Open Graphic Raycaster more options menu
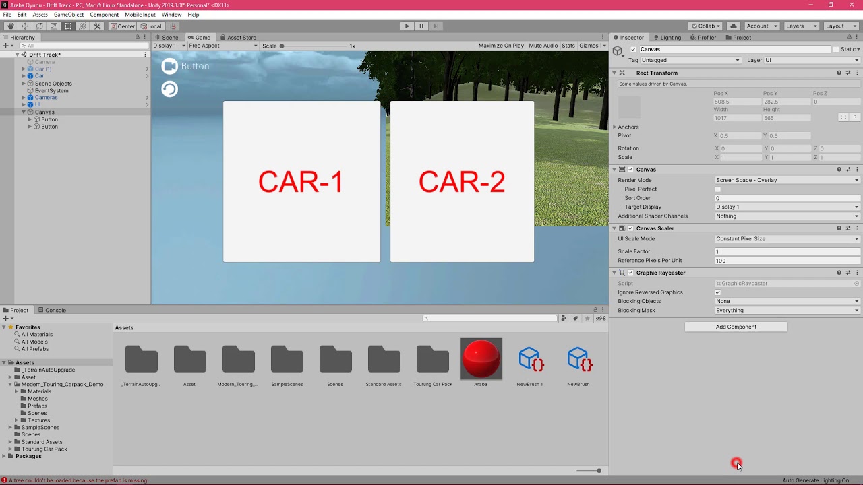 857,273
